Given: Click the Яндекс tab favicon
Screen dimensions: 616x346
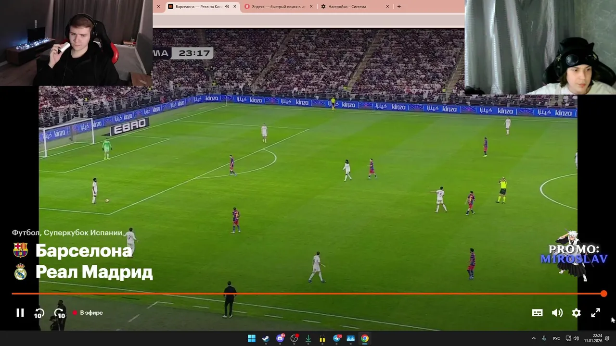Looking at the screenshot, I should pyautogui.click(x=247, y=7).
